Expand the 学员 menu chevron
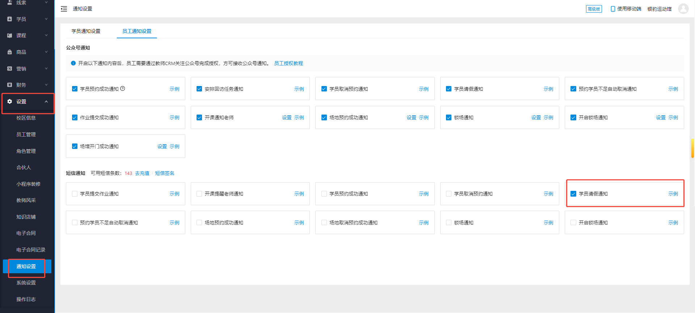 (x=46, y=19)
